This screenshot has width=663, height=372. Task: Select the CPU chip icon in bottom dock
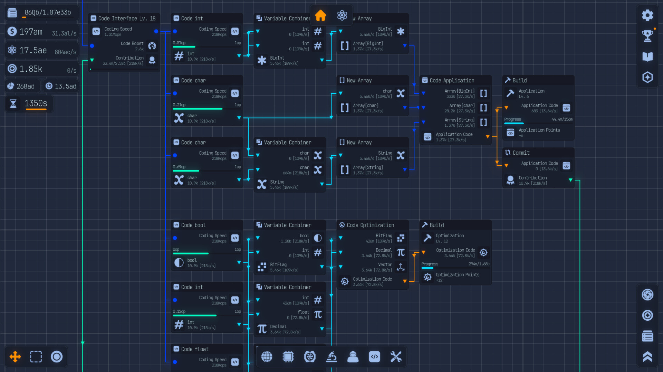click(x=288, y=357)
